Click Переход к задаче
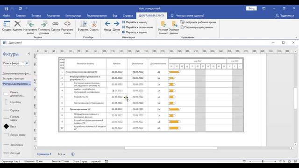Image resolution: width=299 pixels, height=168 pixels. click(135, 32)
